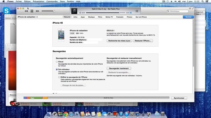Open Calendar from the Dock
211x118 pixels.
[x=88, y=114]
